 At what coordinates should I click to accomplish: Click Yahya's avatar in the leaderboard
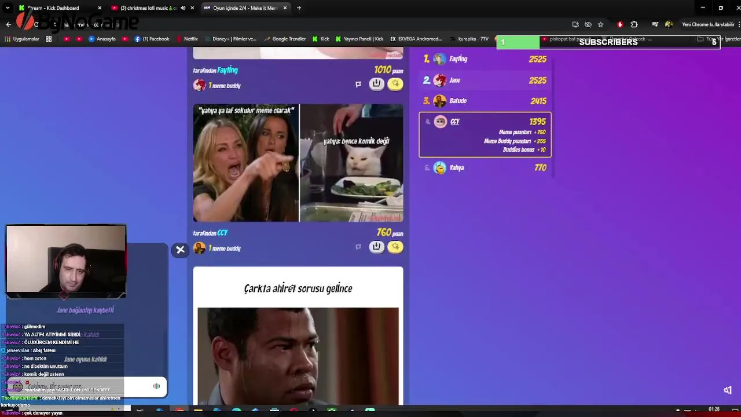(x=440, y=168)
